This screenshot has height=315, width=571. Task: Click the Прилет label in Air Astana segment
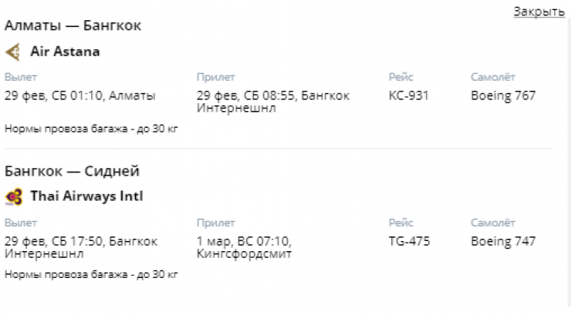[216, 77]
